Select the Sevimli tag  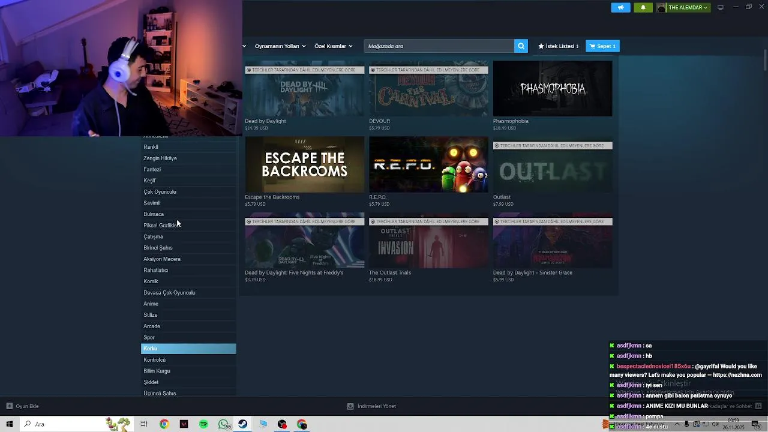[x=188, y=203]
